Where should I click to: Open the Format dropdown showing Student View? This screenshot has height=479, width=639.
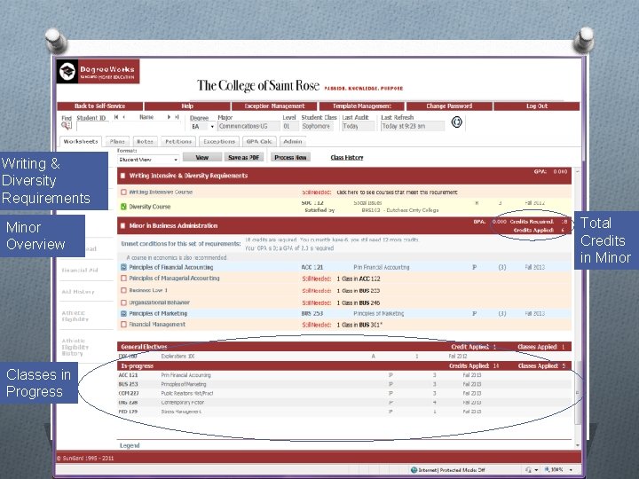pos(148,160)
